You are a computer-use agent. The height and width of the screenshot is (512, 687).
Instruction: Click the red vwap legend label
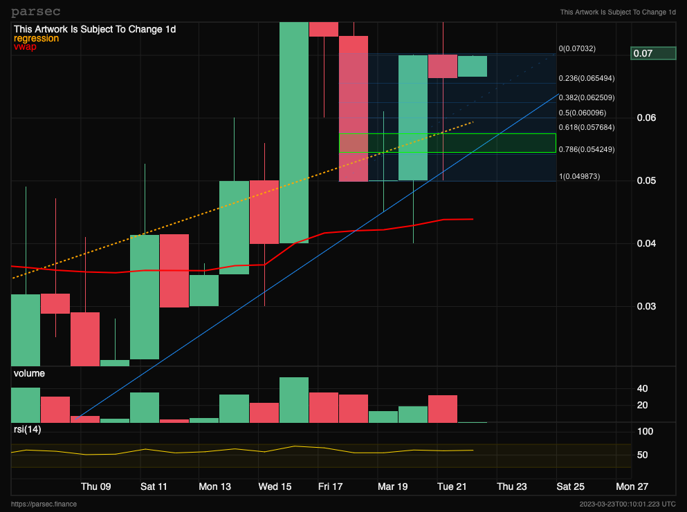25,47
